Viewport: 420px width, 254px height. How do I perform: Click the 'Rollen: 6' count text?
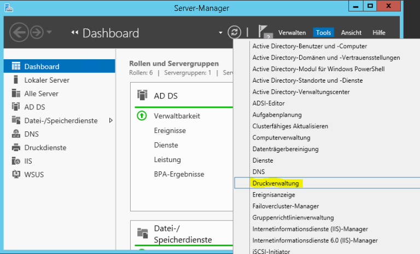141,73
